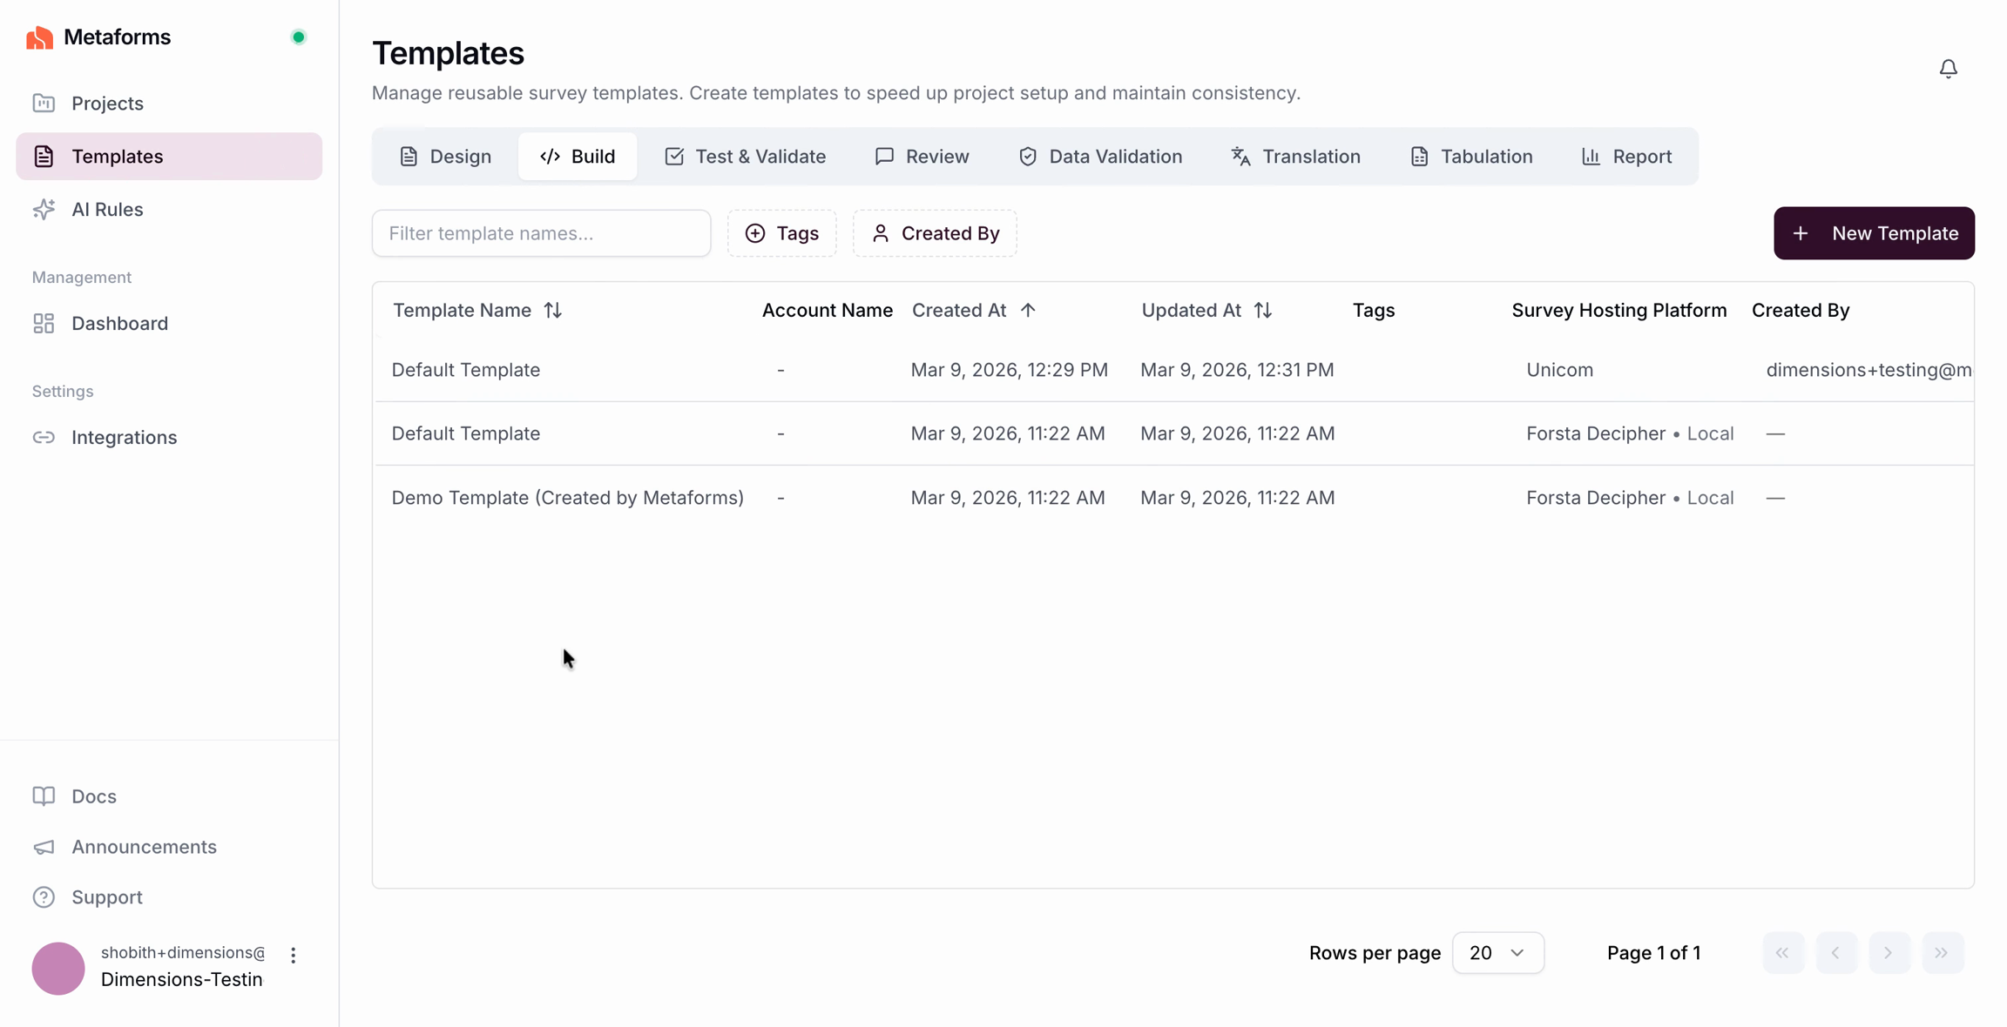Switch to the Translation tab
The image size is (2007, 1027).
1295,157
